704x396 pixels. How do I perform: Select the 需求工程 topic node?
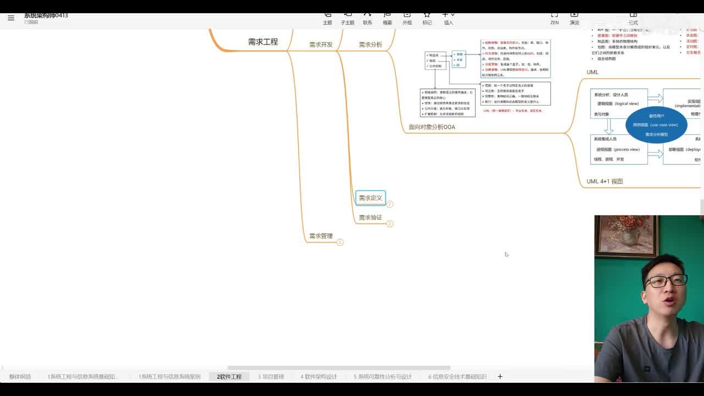pyautogui.click(x=263, y=42)
